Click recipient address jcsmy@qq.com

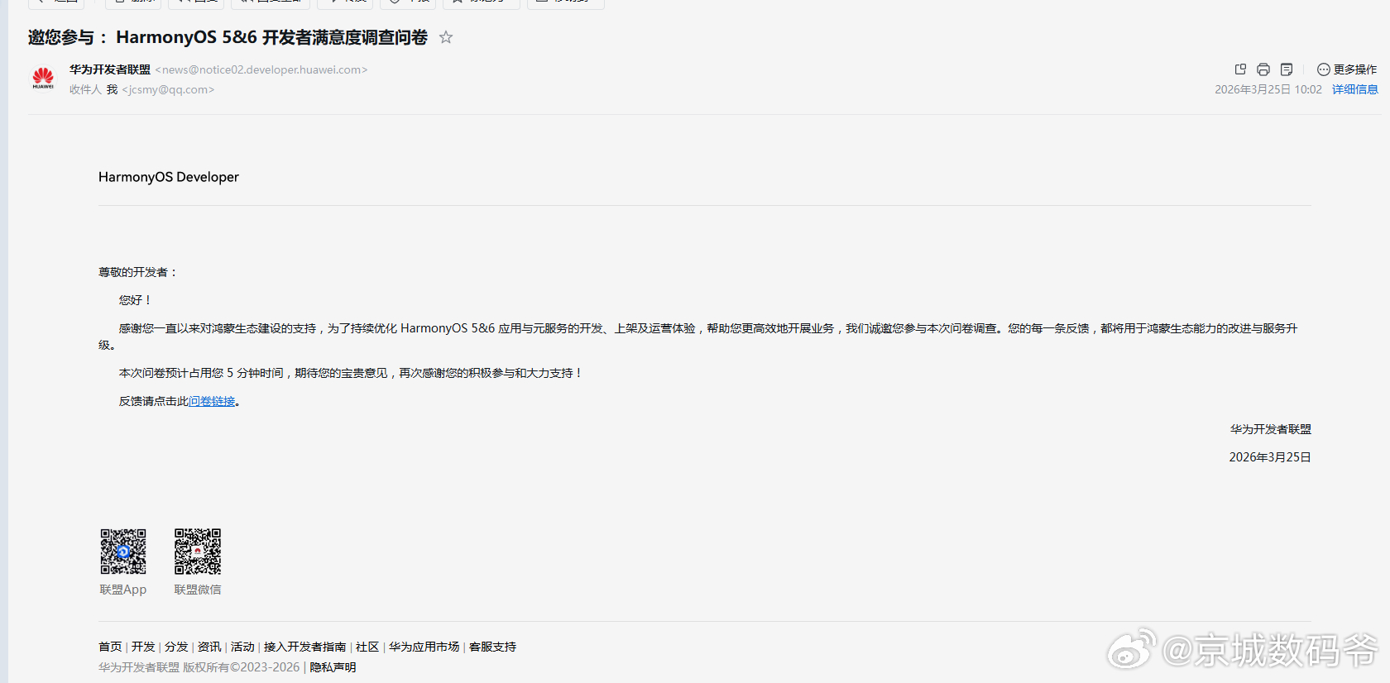(168, 89)
